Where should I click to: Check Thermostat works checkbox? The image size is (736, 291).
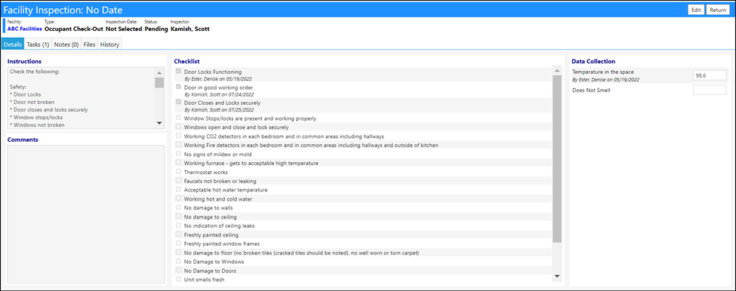(178, 172)
